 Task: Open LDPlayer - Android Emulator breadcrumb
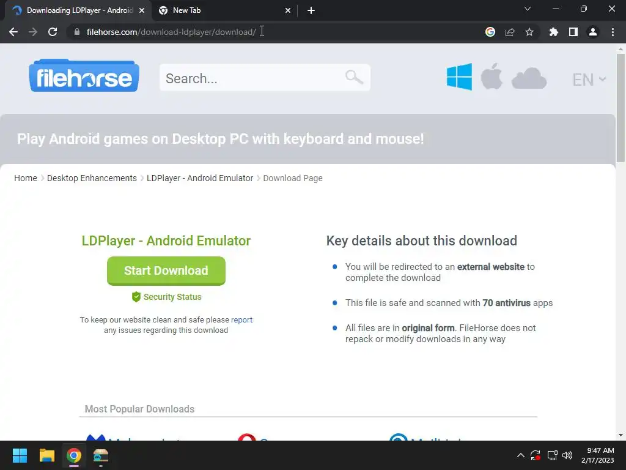[200, 178]
